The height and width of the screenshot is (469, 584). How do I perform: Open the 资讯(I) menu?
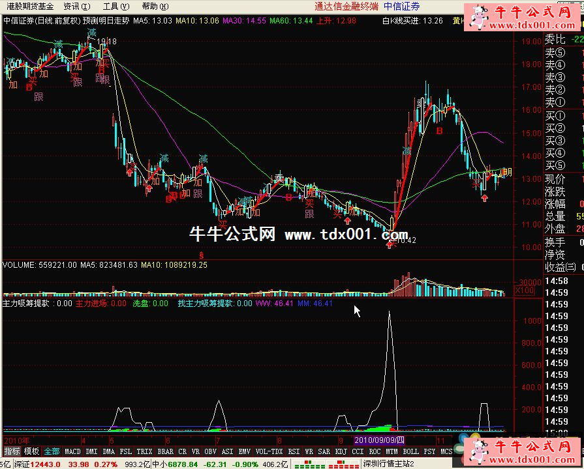77,7
